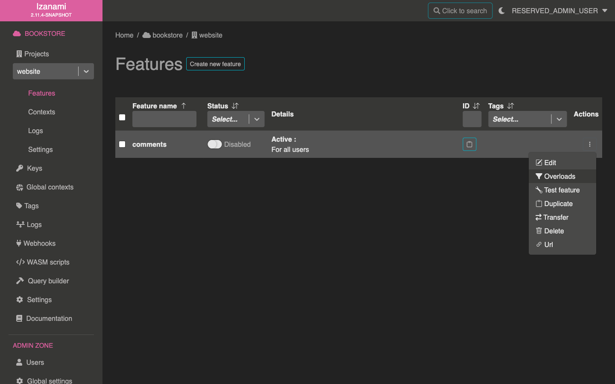This screenshot has height=384, width=615.
Task: Open the RESERVED_ADMIN_USER account menu
Action: click(559, 11)
